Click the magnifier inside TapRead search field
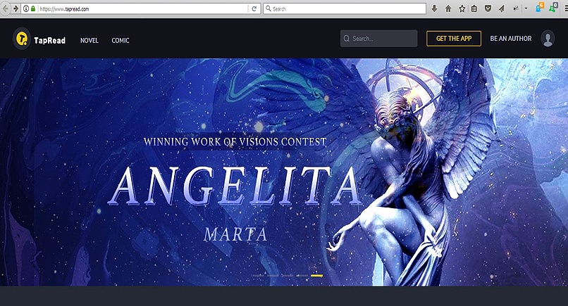Image resolution: width=568 pixels, height=306 pixels. pos(347,39)
